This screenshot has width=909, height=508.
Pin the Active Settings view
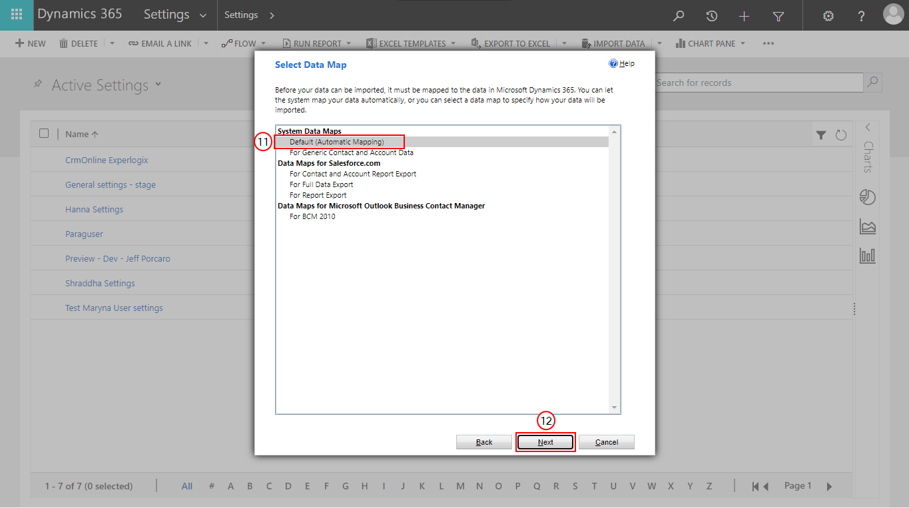(38, 85)
